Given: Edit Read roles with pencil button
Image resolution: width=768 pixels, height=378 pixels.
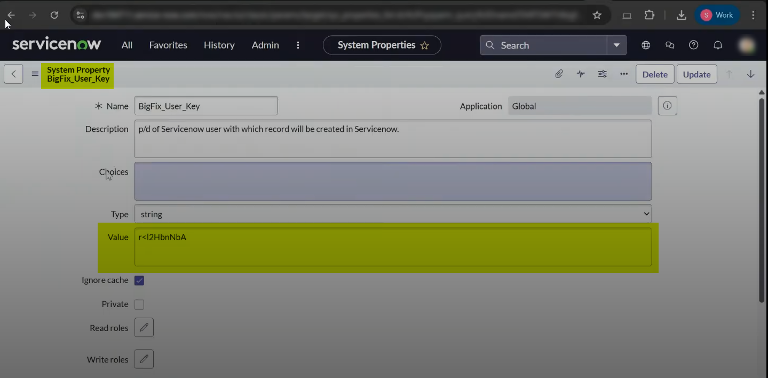Looking at the screenshot, I should tap(144, 327).
